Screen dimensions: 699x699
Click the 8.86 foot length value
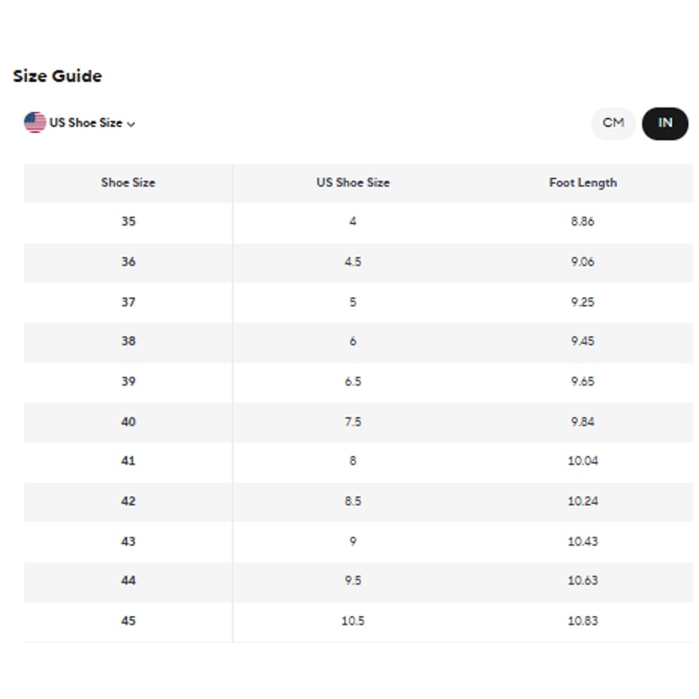[583, 222]
